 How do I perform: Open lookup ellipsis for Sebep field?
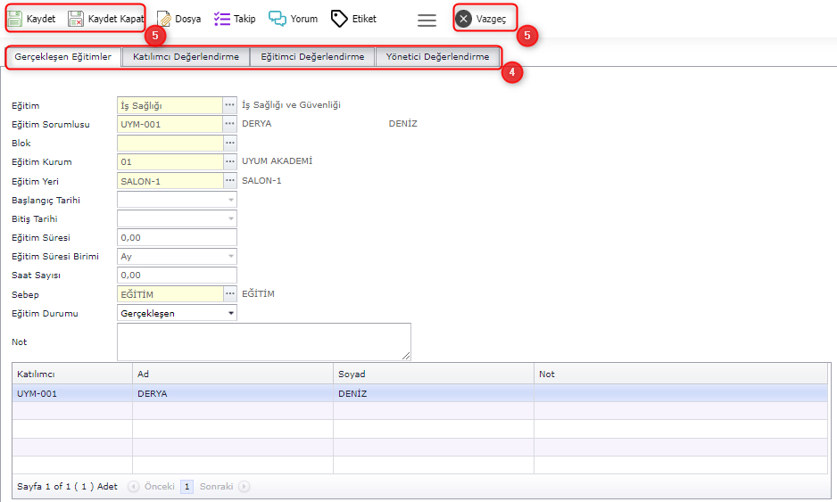click(229, 294)
